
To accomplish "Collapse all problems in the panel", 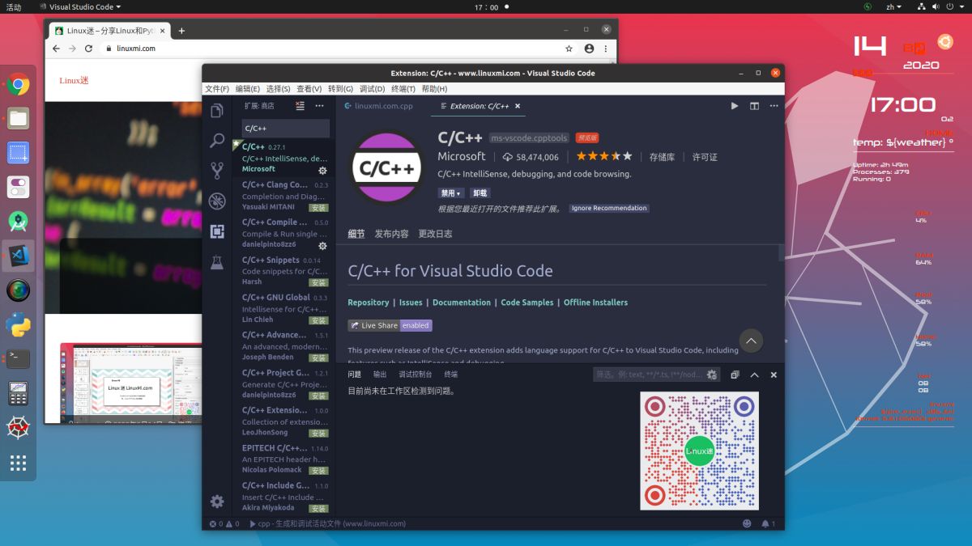I will coord(735,375).
